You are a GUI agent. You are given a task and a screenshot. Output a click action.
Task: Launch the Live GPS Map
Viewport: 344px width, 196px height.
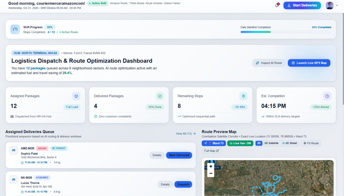tap(309, 63)
